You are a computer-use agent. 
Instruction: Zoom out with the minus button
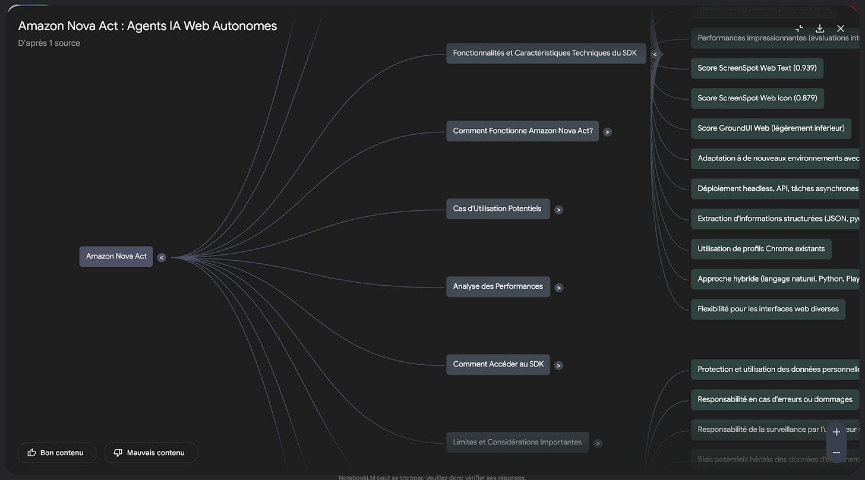[x=836, y=453]
